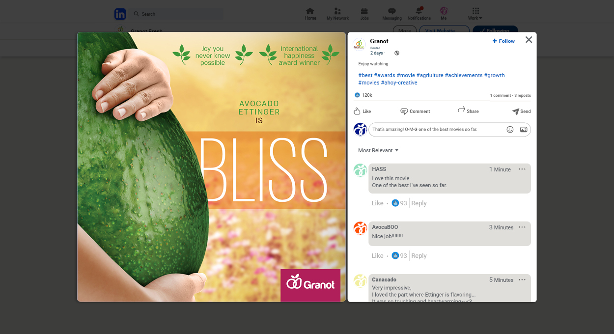Open options menu on HASS comment
614x334 pixels.
[522, 169]
